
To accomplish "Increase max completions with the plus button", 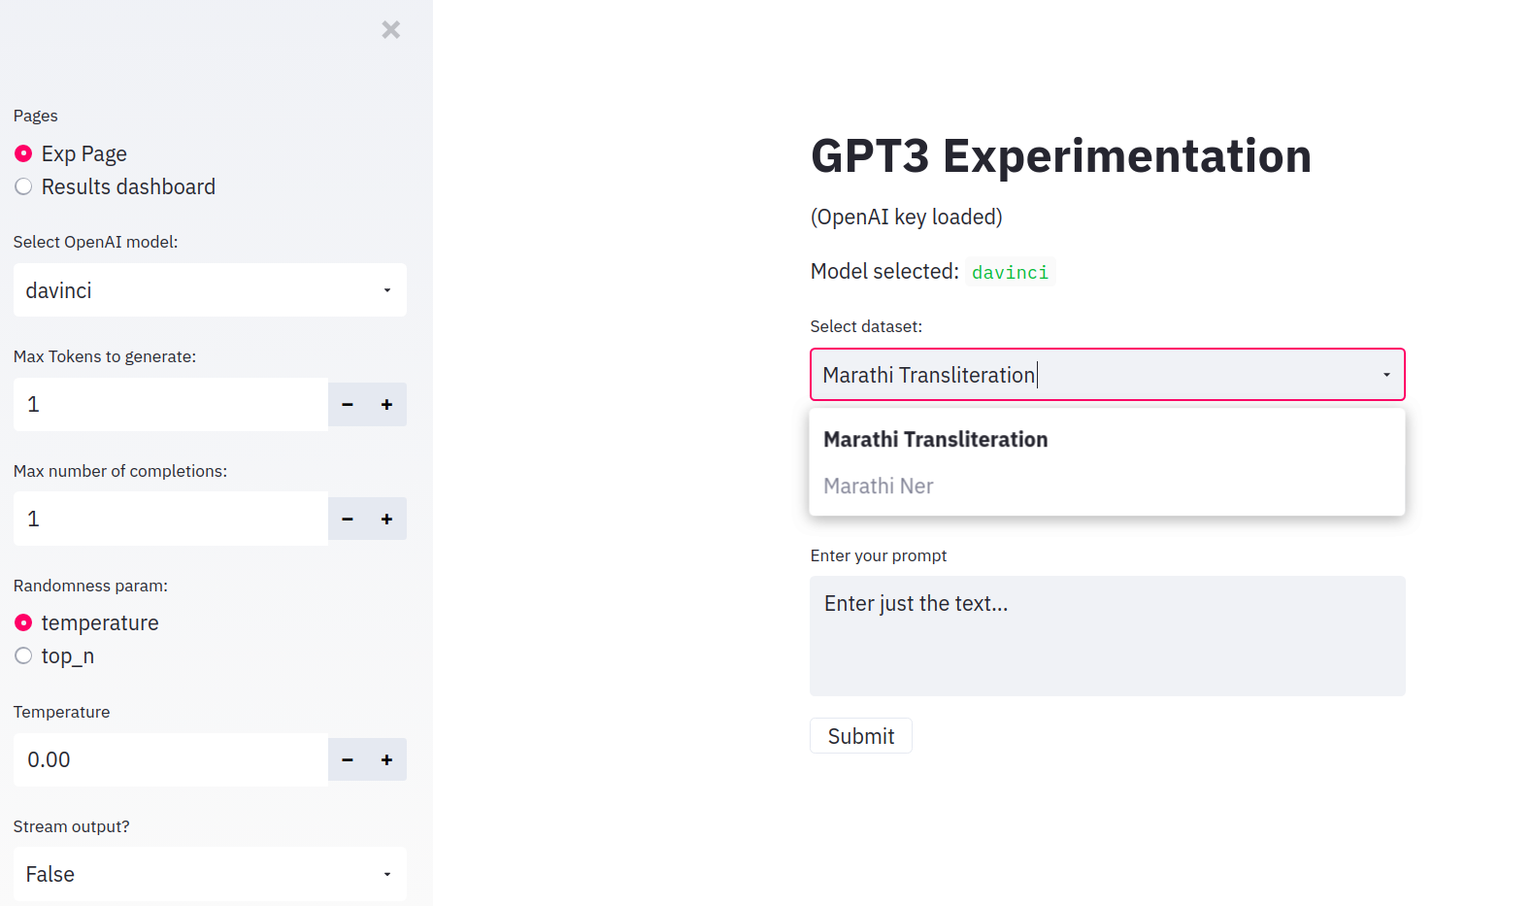I will pyautogui.click(x=387, y=519).
